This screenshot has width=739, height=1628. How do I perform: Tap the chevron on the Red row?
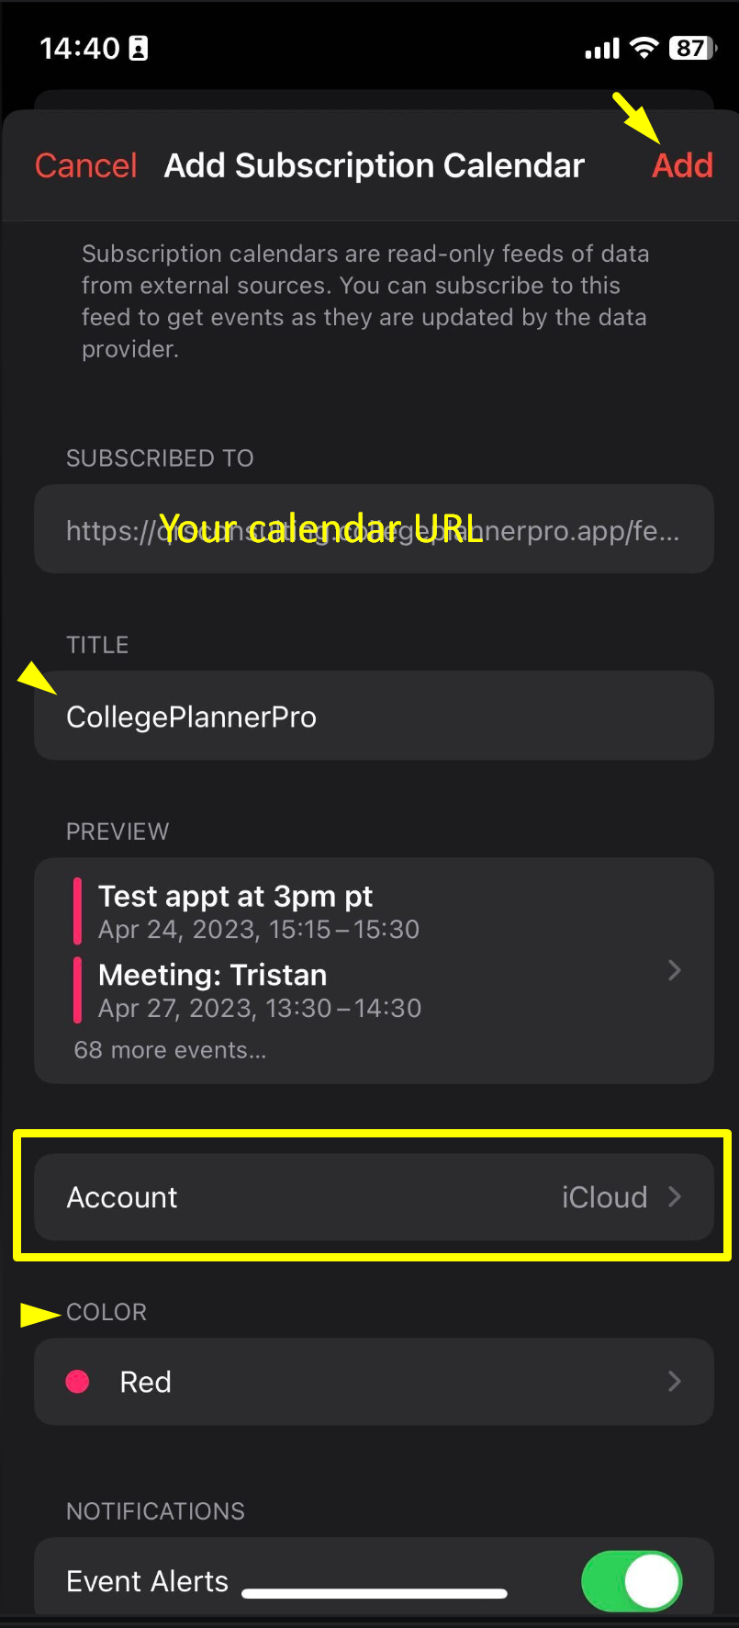point(675,1381)
